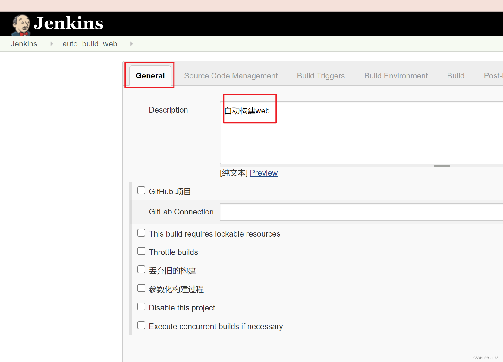Toggle the 丢弃旧的构建 checkbox
The height and width of the screenshot is (362, 503).
[141, 269]
